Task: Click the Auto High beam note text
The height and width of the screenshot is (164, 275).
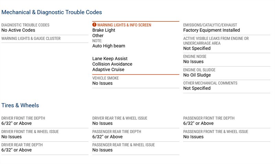Action: [x=109, y=46]
